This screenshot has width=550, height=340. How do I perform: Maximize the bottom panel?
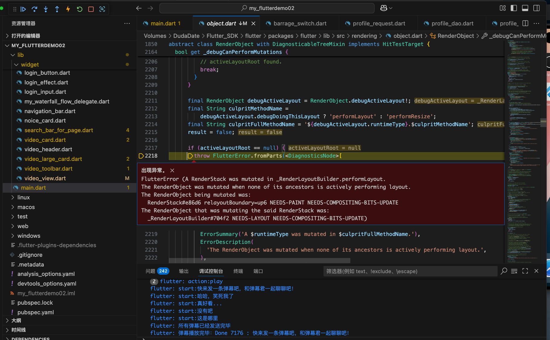pos(525,271)
